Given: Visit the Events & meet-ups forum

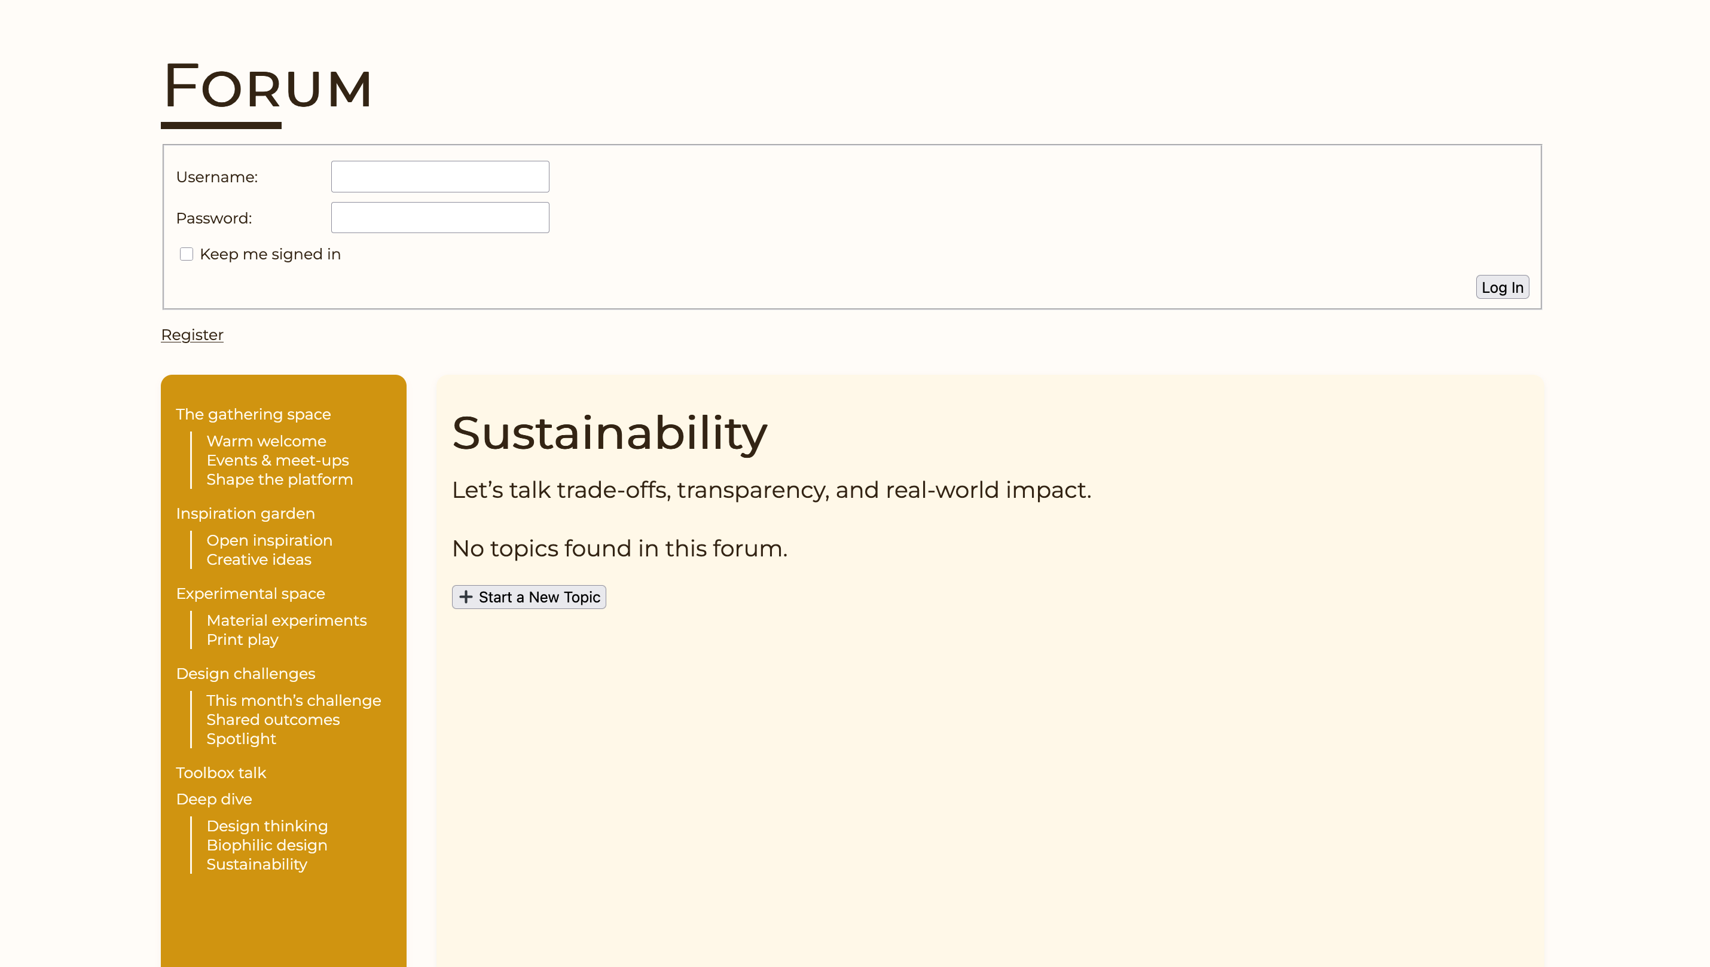Looking at the screenshot, I should (277, 460).
